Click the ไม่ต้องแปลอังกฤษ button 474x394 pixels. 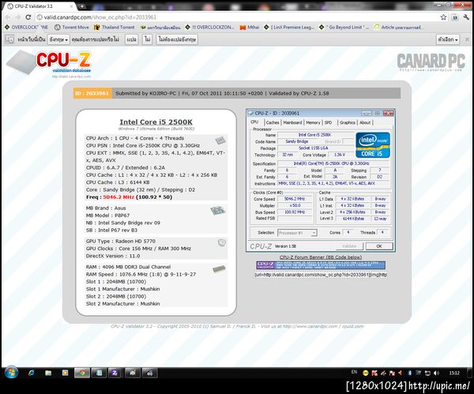click(x=177, y=39)
